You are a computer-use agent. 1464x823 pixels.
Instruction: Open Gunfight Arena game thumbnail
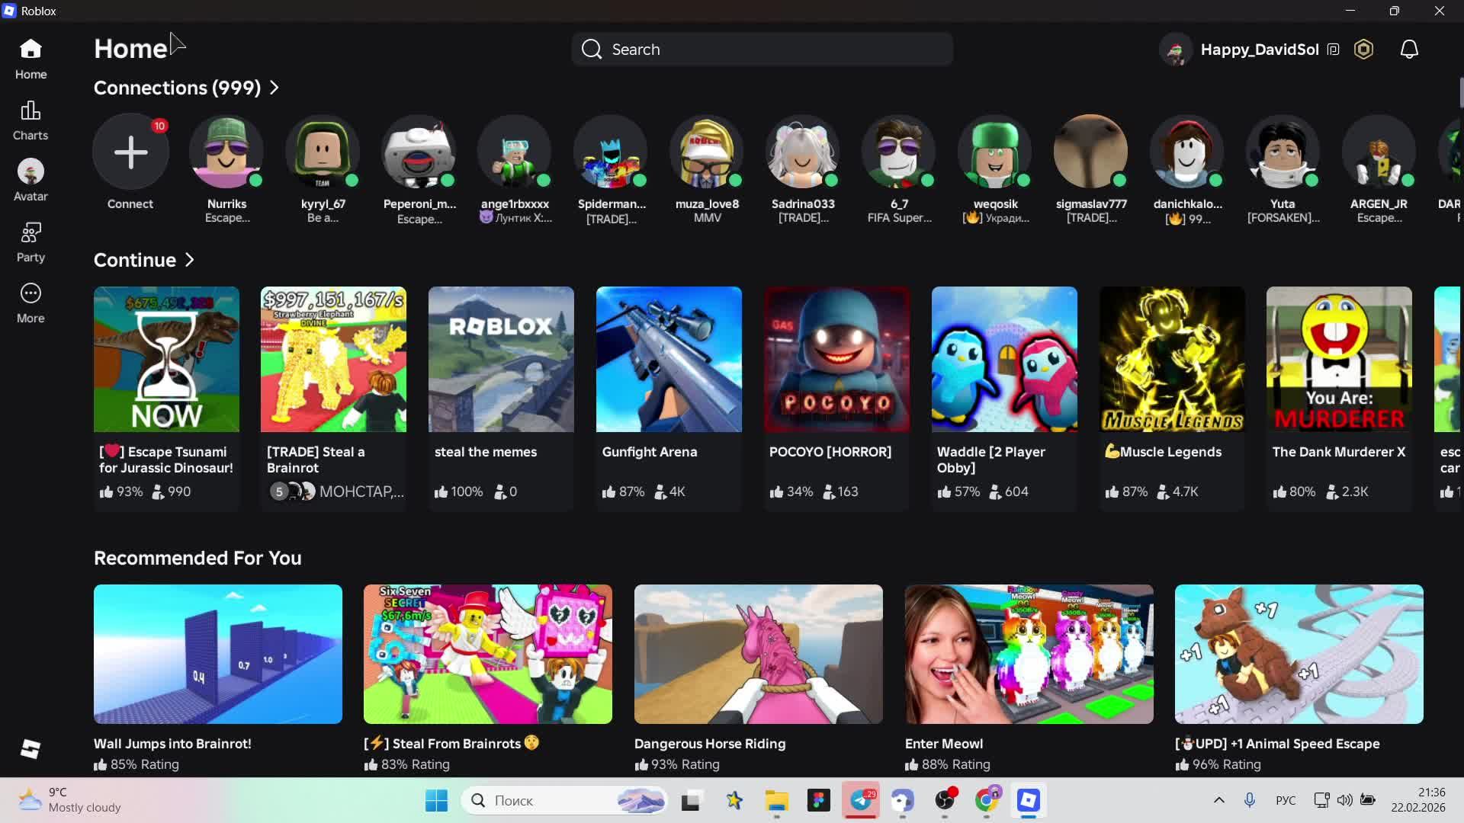(669, 359)
